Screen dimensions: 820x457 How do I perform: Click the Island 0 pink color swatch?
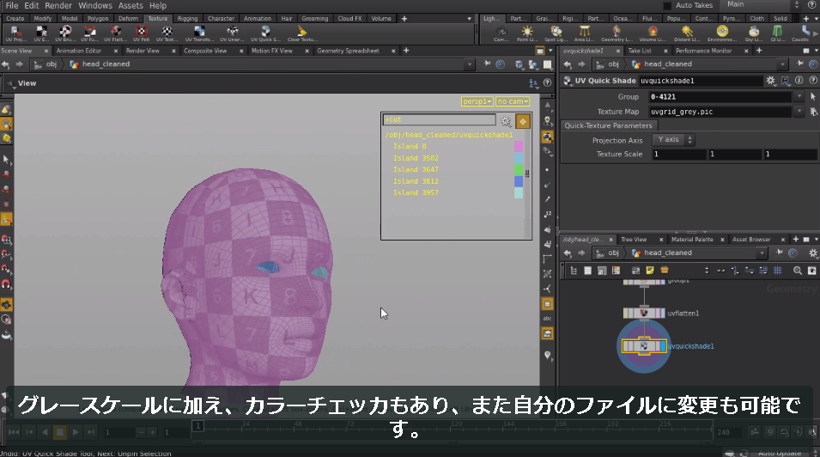coord(519,147)
